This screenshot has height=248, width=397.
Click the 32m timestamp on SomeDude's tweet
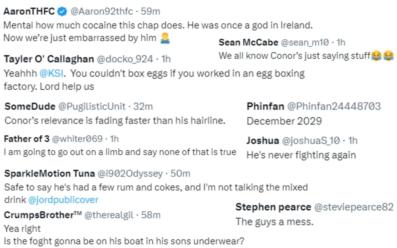(x=143, y=106)
